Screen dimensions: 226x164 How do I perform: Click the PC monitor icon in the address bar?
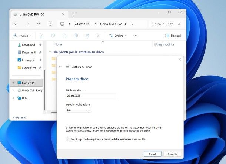click(x=62, y=24)
